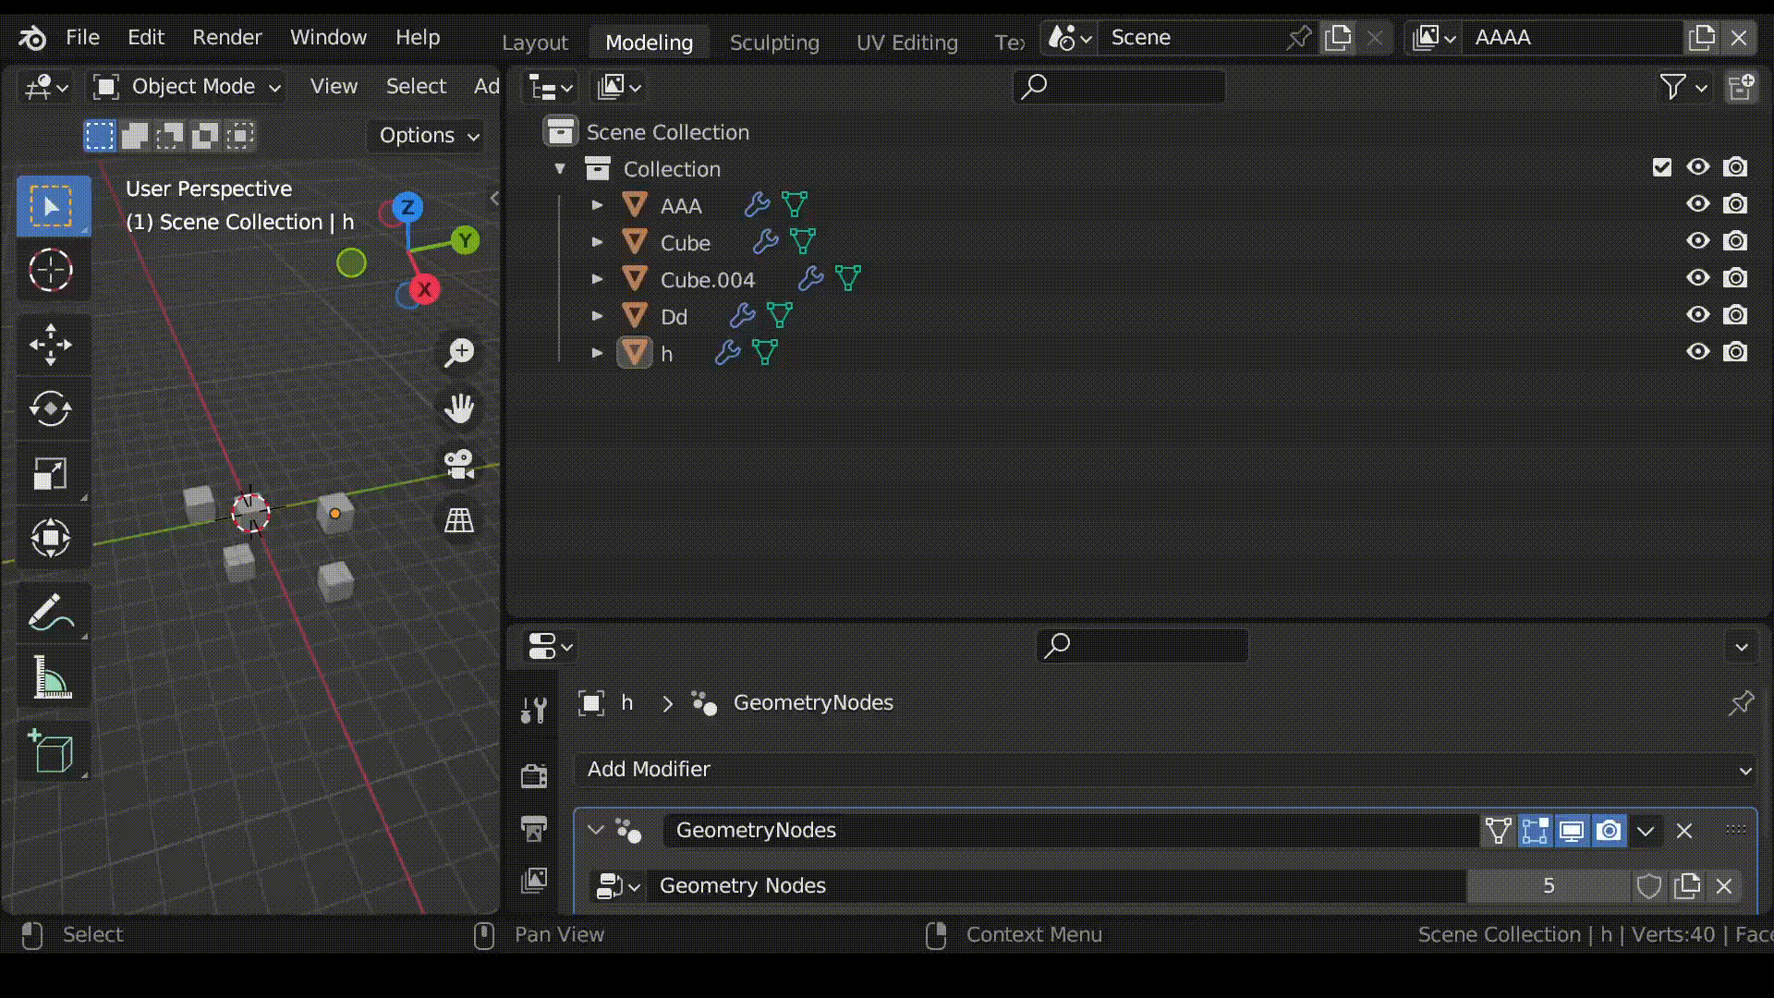Toggle camera view with the camera icon

[459, 463]
